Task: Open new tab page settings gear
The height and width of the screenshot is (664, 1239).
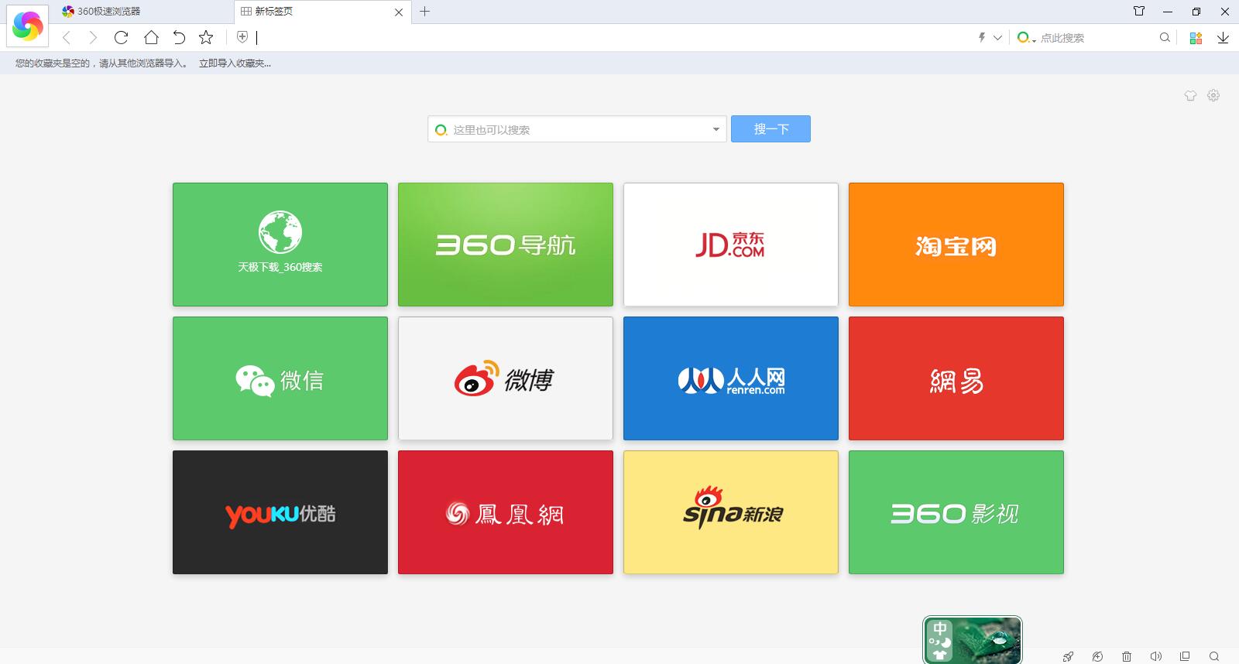Action: point(1213,95)
